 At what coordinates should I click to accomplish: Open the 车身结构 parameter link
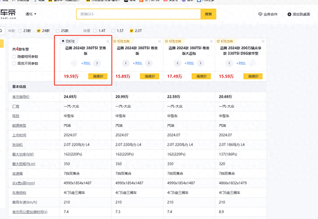19,193
